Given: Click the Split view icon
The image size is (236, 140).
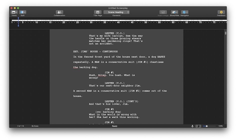Looking at the screenshot, I should 21,12.
